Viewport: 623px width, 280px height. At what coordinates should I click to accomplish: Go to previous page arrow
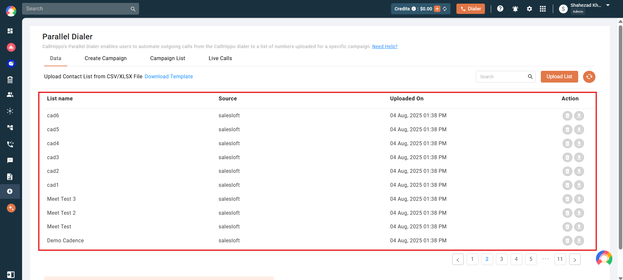(458, 259)
